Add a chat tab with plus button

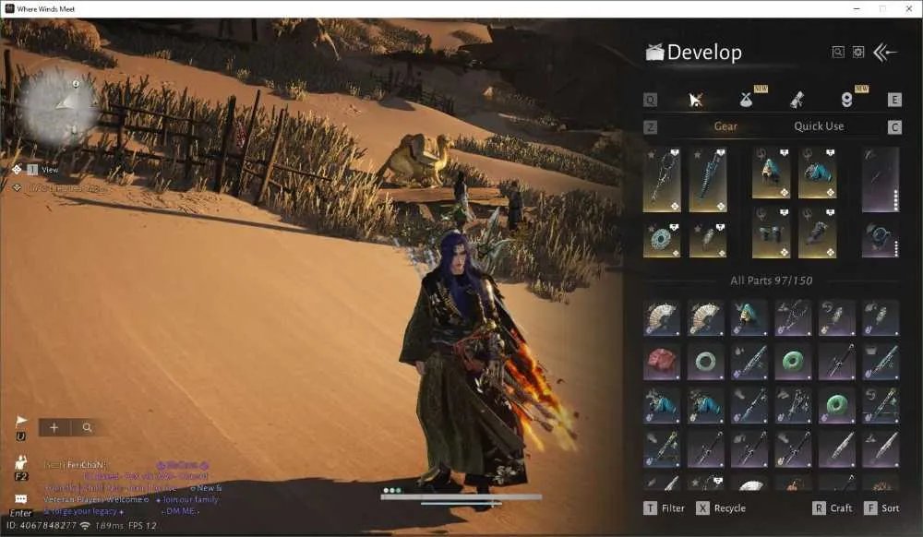pos(54,427)
